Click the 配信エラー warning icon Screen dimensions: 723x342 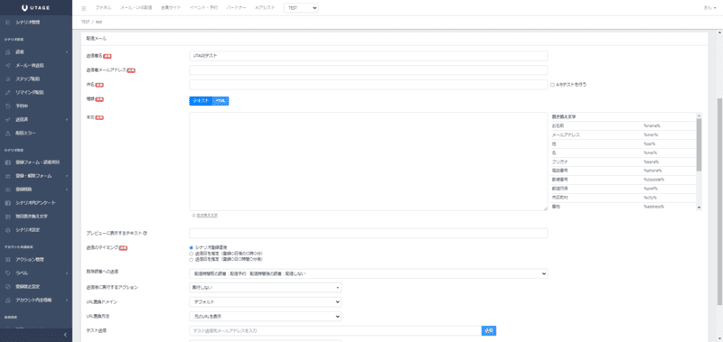tap(8, 133)
